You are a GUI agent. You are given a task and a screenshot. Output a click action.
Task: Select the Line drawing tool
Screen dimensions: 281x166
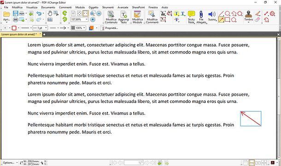pos(221,13)
